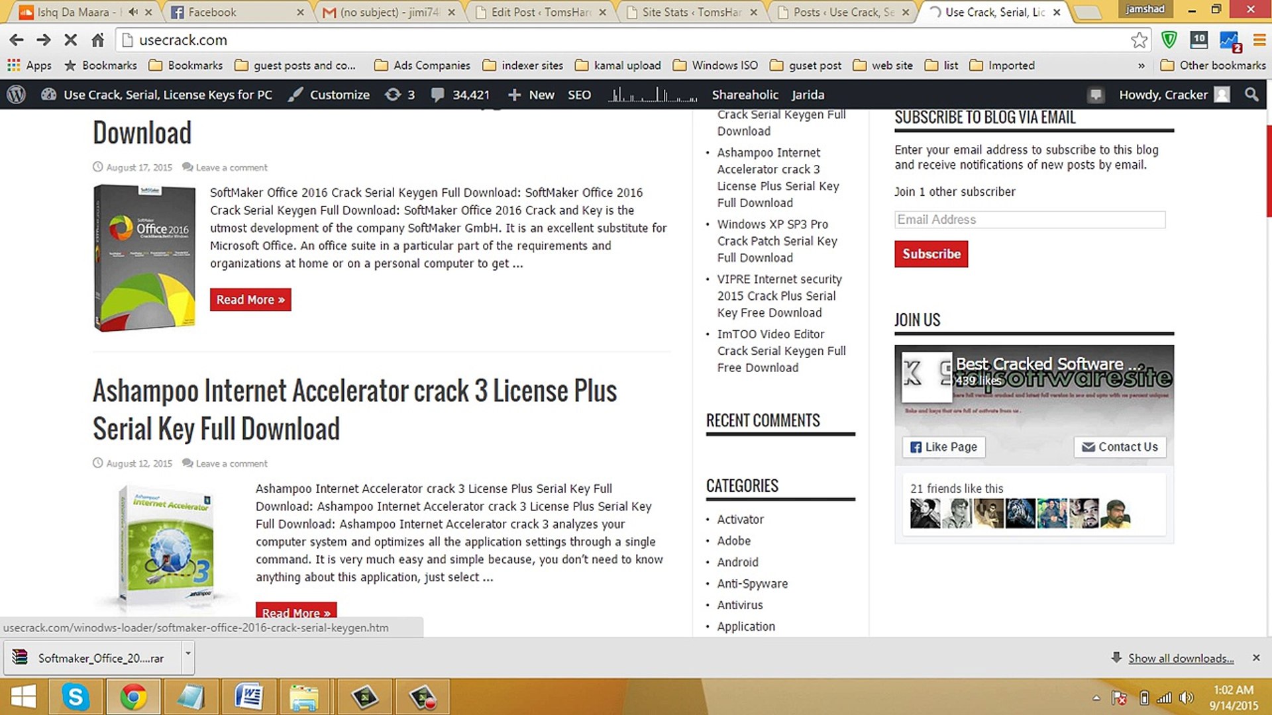Click the browser home icon

[97, 40]
